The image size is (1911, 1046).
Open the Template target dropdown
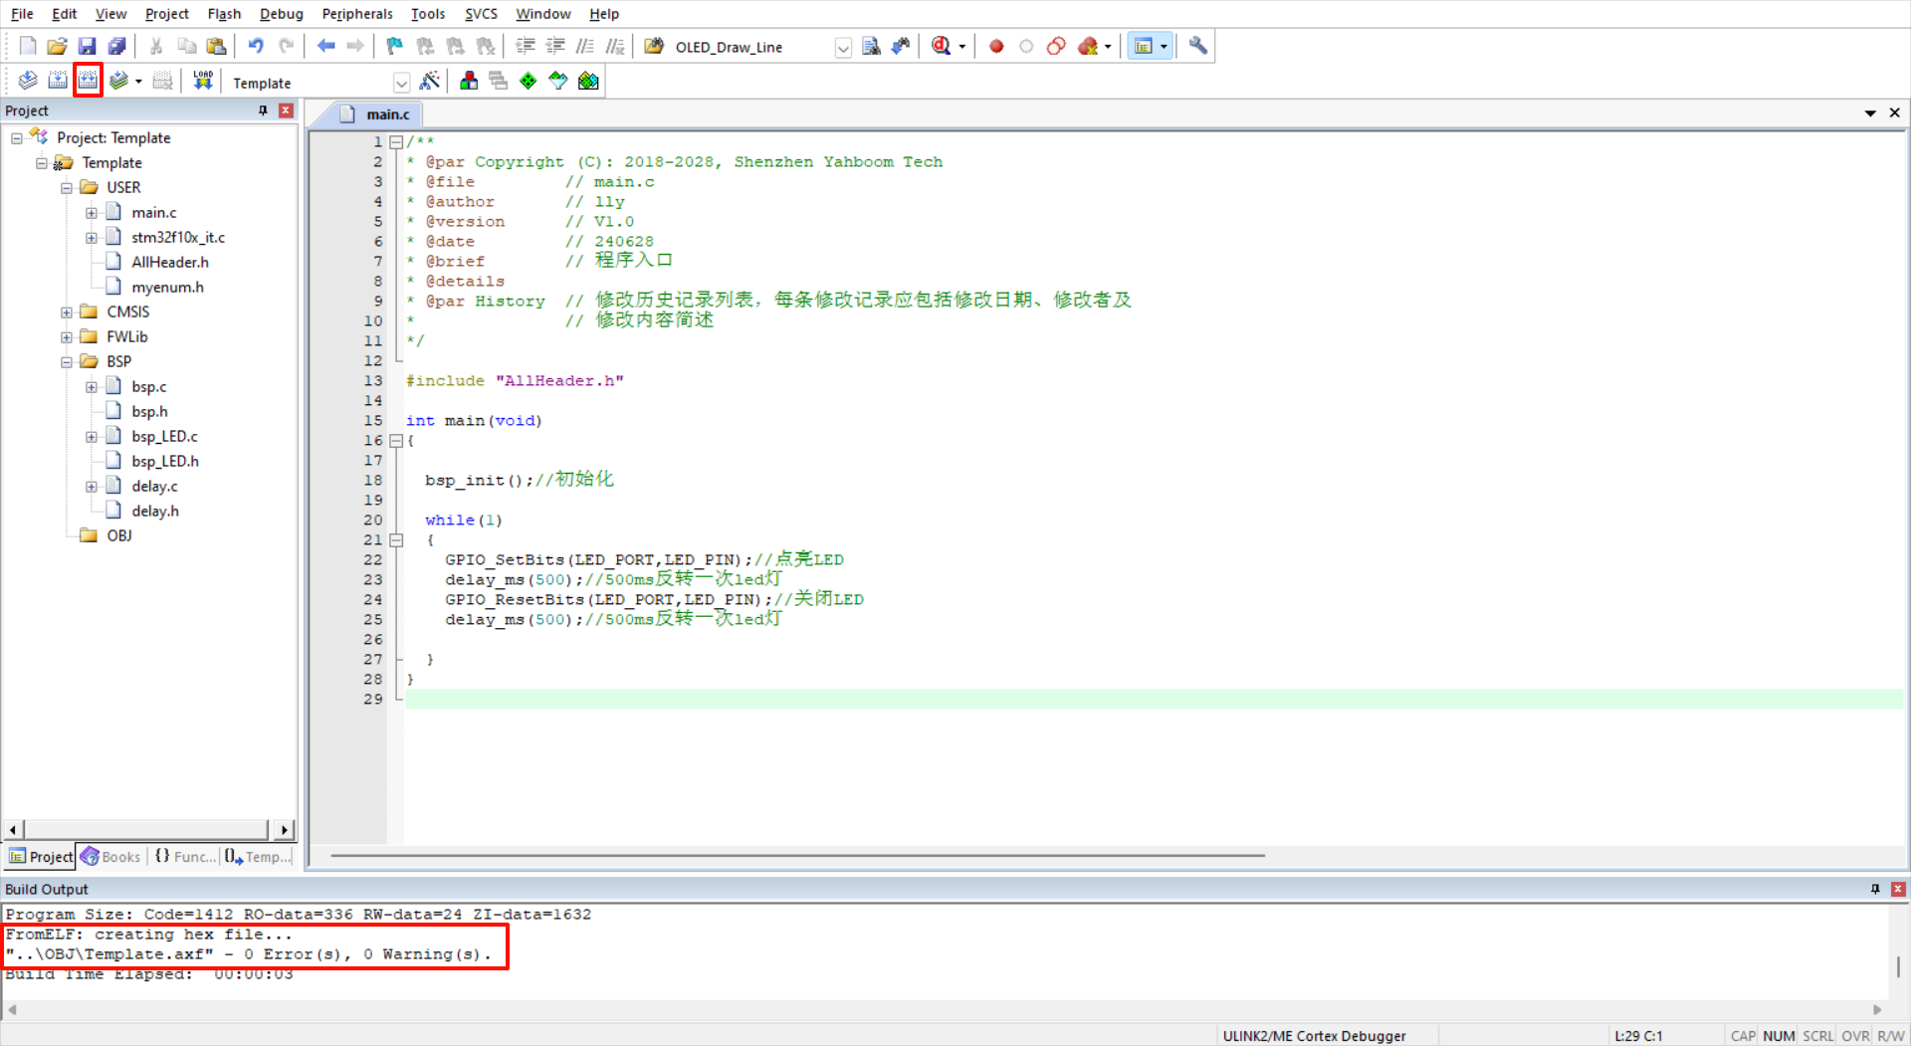click(x=401, y=83)
